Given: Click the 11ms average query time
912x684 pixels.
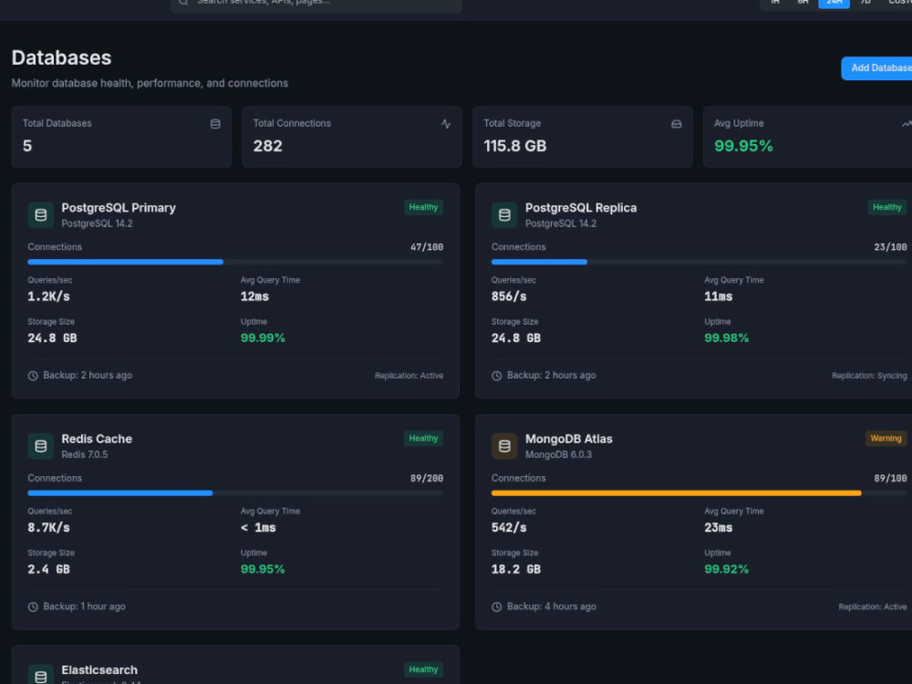Looking at the screenshot, I should 719,296.
